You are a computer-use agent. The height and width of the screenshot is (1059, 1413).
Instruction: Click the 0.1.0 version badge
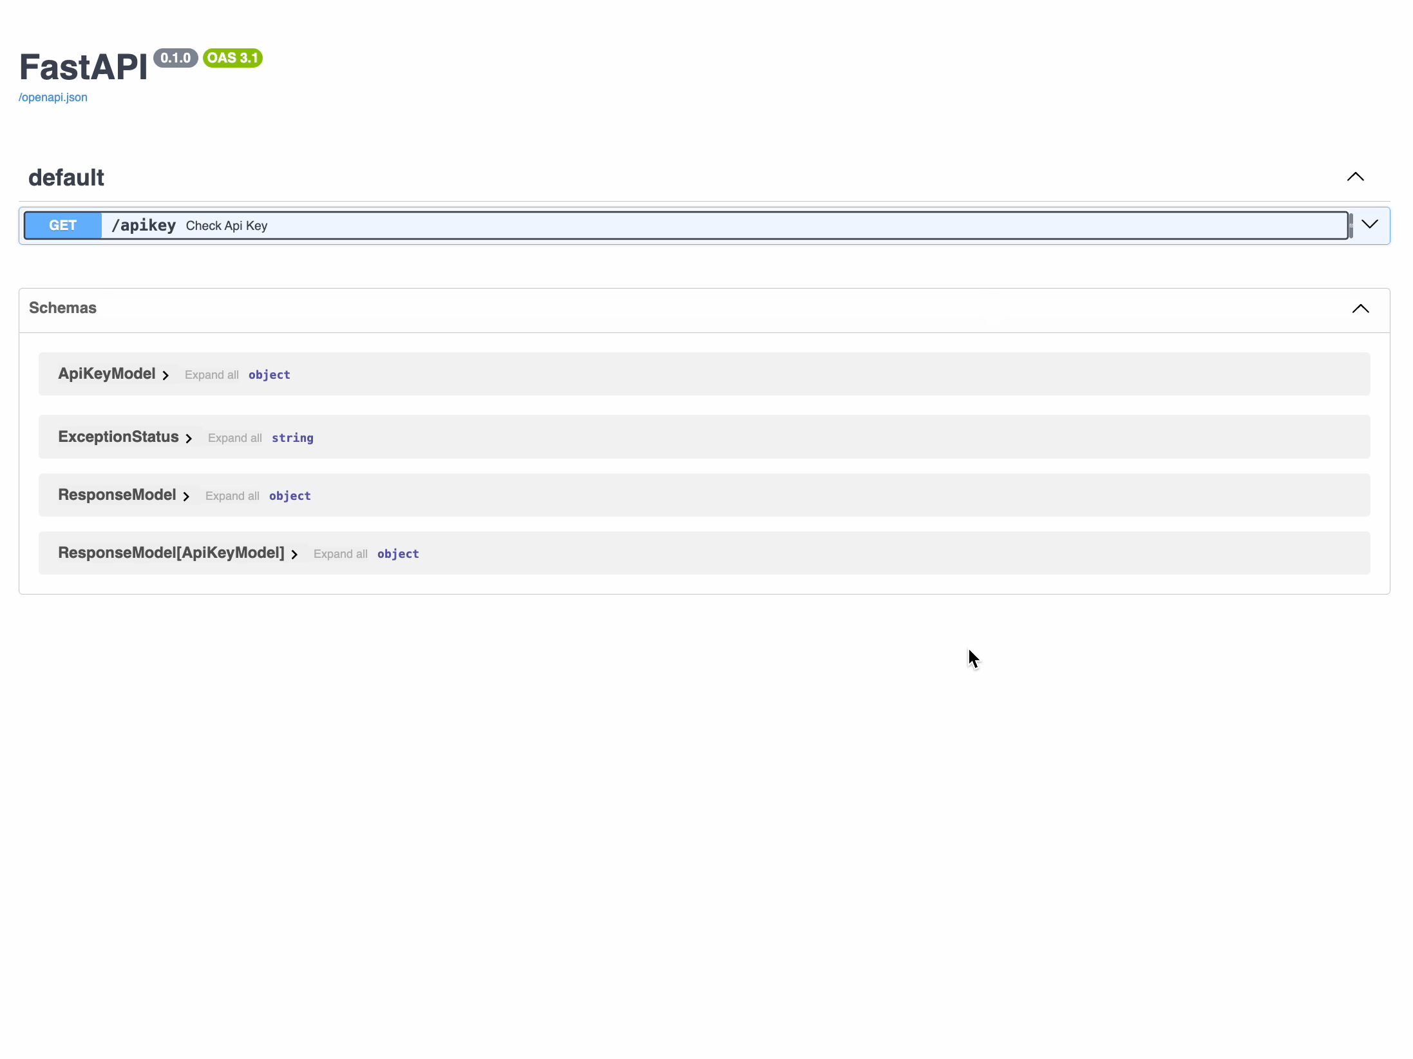click(175, 58)
